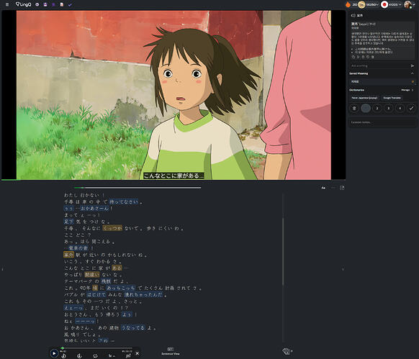Rewind audio with the back-skip button
The height and width of the screenshot is (359, 419).
(x=63, y=356)
